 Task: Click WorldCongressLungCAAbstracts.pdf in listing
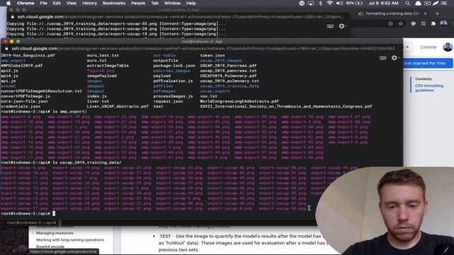tap(239, 101)
